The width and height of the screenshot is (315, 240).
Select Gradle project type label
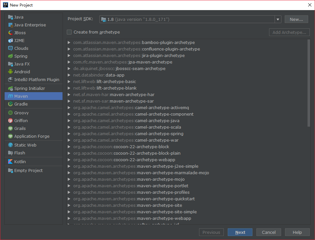(x=21, y=104)
